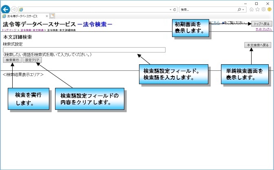Open the browser home icon
274x170 pixels.
click(252, 9)
